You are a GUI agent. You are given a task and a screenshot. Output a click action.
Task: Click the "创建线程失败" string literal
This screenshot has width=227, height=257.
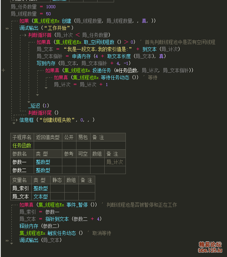pyautogui.click(x=57, y=120)
